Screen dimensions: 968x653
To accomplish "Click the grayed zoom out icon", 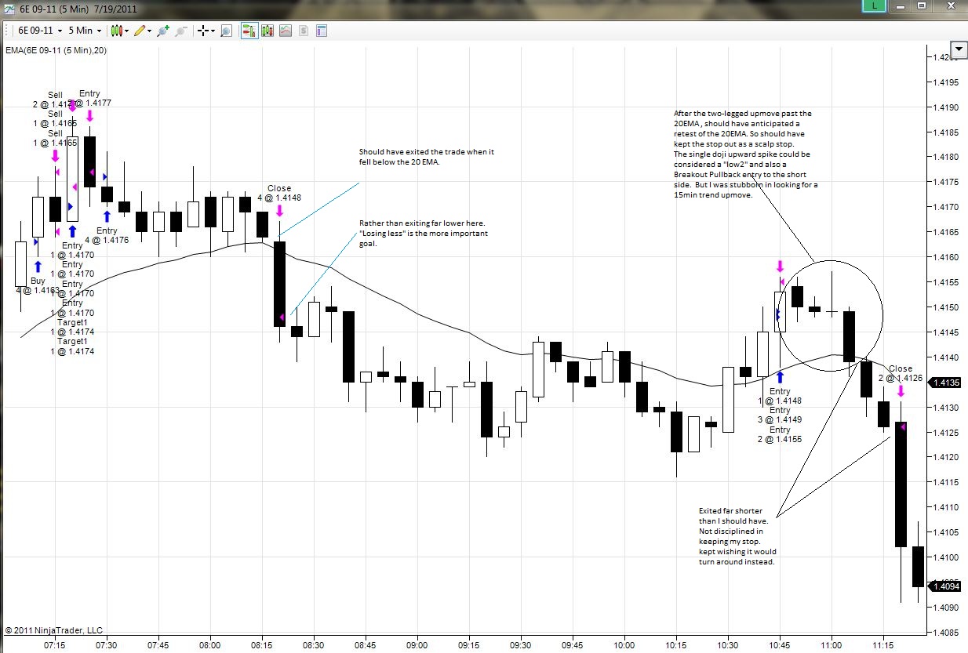I will 181,31.
